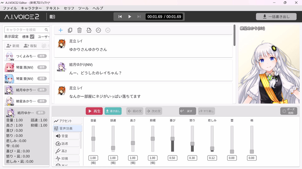Click 結月ゆかり(NV) avatar in script list
Image resolution: width=302 pixels, height=169 pixels.
[x=62, y=67]
